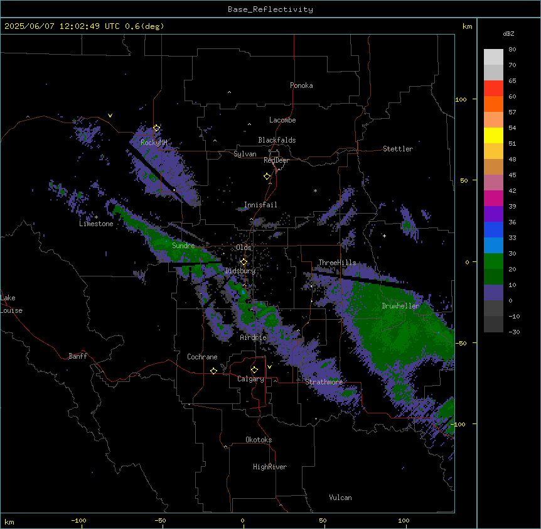Click the dBZ legend heading
This screenshot has height=529, width=541.
(x=508, y=33)
